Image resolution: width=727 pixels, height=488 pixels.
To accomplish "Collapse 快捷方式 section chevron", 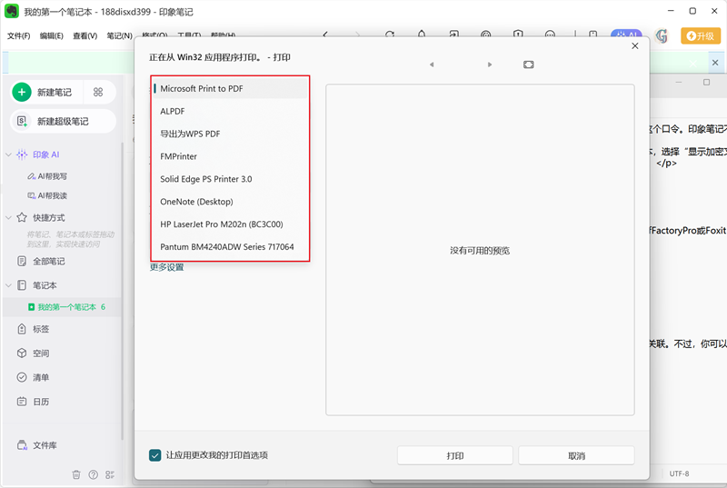I will pyautogui.click(x=8, y=217).
